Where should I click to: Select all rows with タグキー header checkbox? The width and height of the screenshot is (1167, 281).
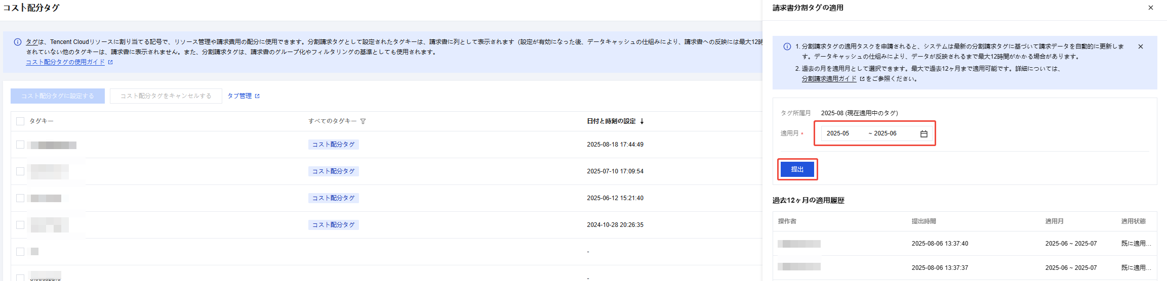[x=20, y=121]
